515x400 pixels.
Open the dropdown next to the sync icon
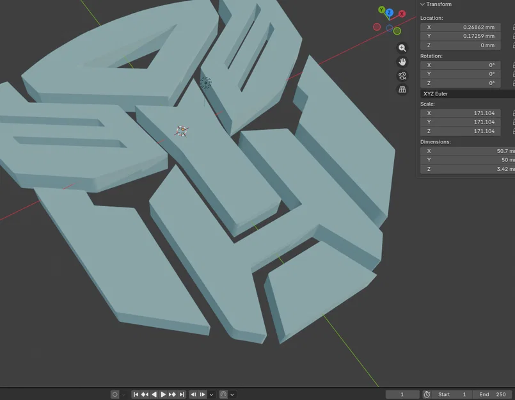(x=232, y=394)
